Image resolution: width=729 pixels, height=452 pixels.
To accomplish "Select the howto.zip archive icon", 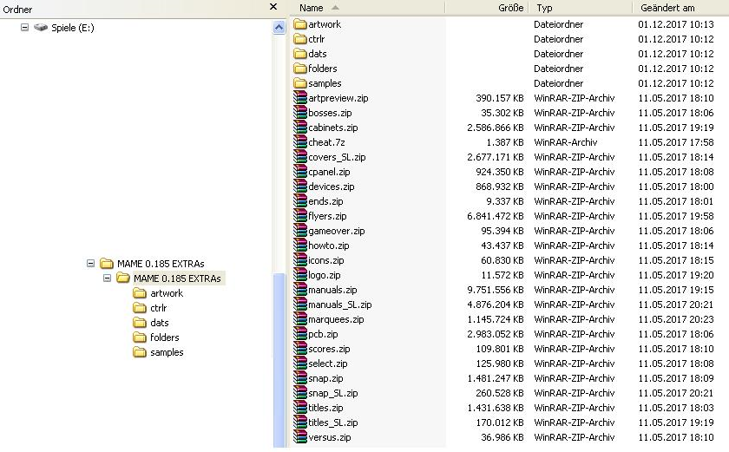I will (300, 246).
